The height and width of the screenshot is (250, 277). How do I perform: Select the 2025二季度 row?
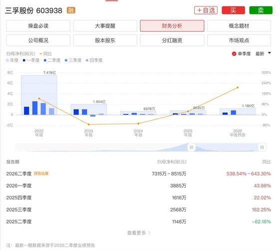[139, 221]
